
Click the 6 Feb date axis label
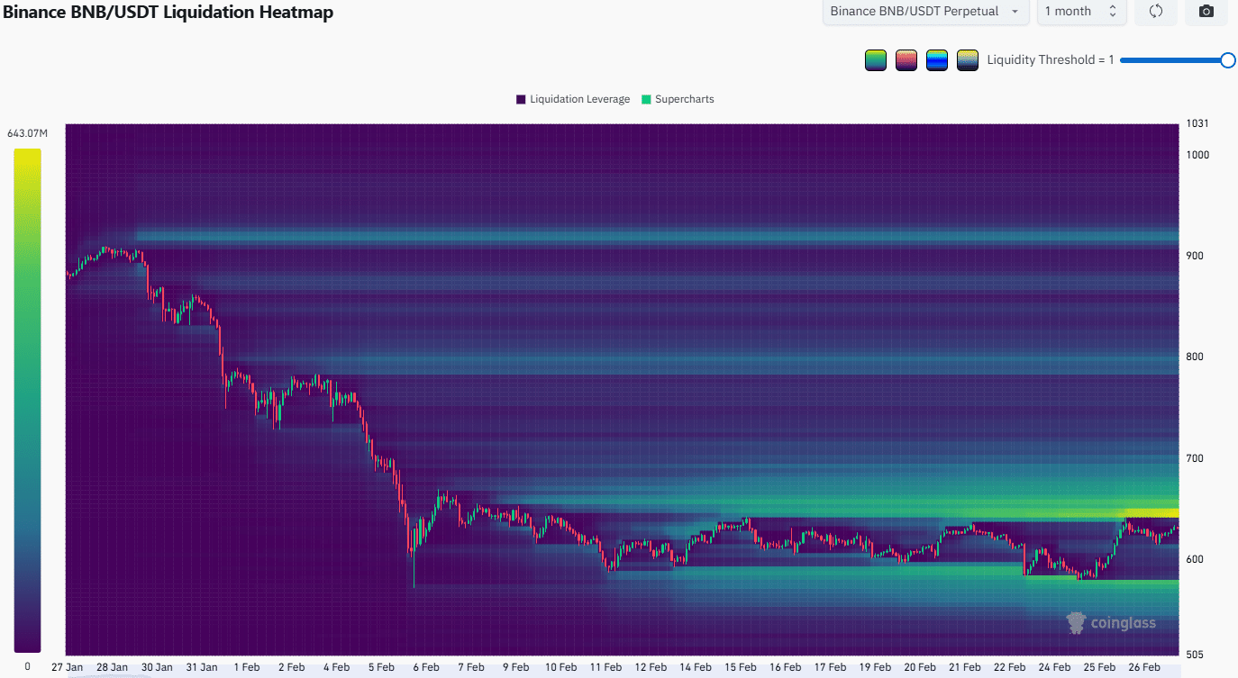pyautogui.click(x=424, y=667)
